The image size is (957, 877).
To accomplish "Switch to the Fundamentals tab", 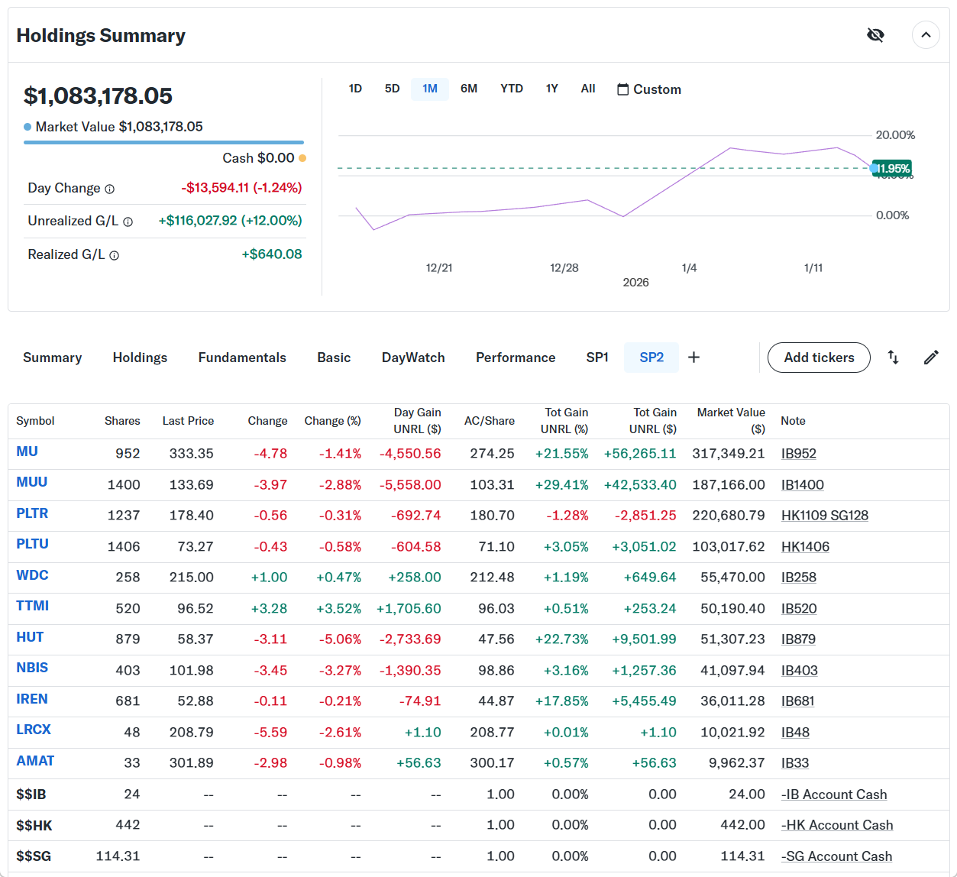I will tap(242, 358).
